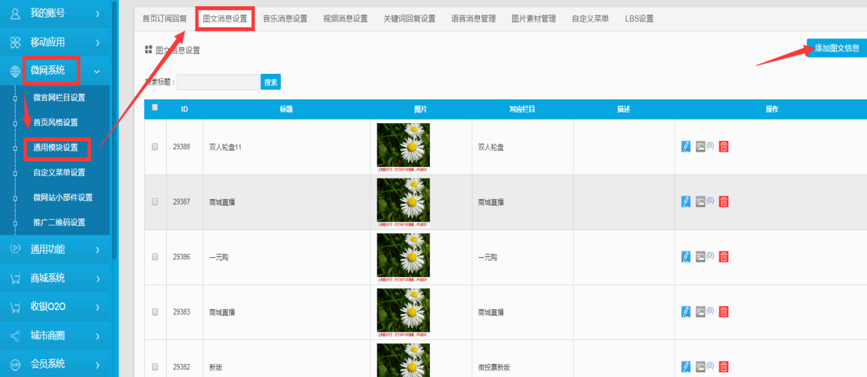Focus the title search input field
The width and height of the screenshot is (867, 377).
218,82
